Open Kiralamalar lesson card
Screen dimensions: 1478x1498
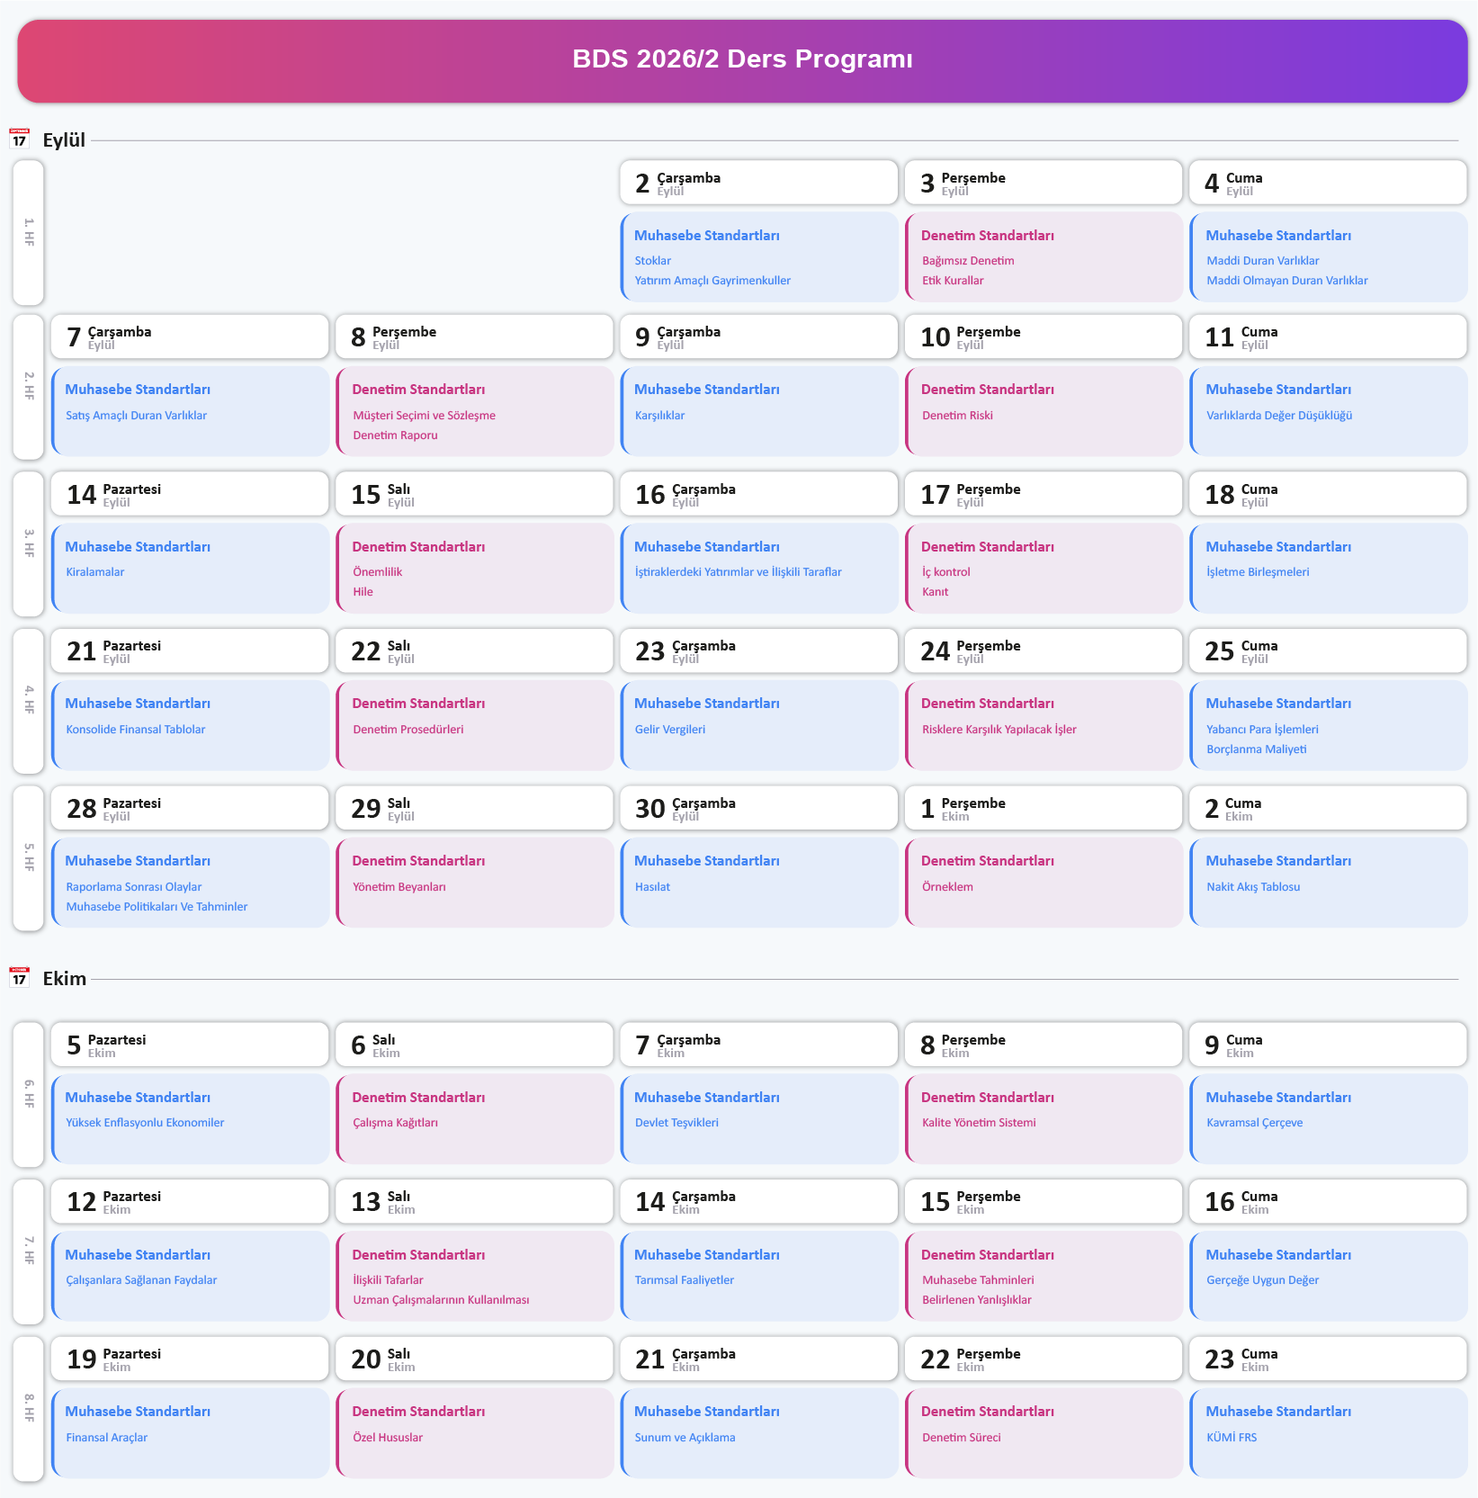tap(190, 569)
